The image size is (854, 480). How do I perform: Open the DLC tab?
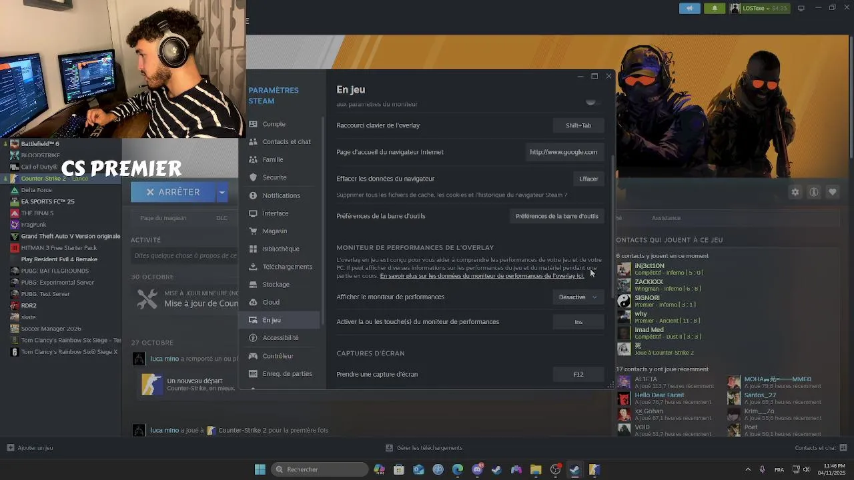(x=222, y=218)
